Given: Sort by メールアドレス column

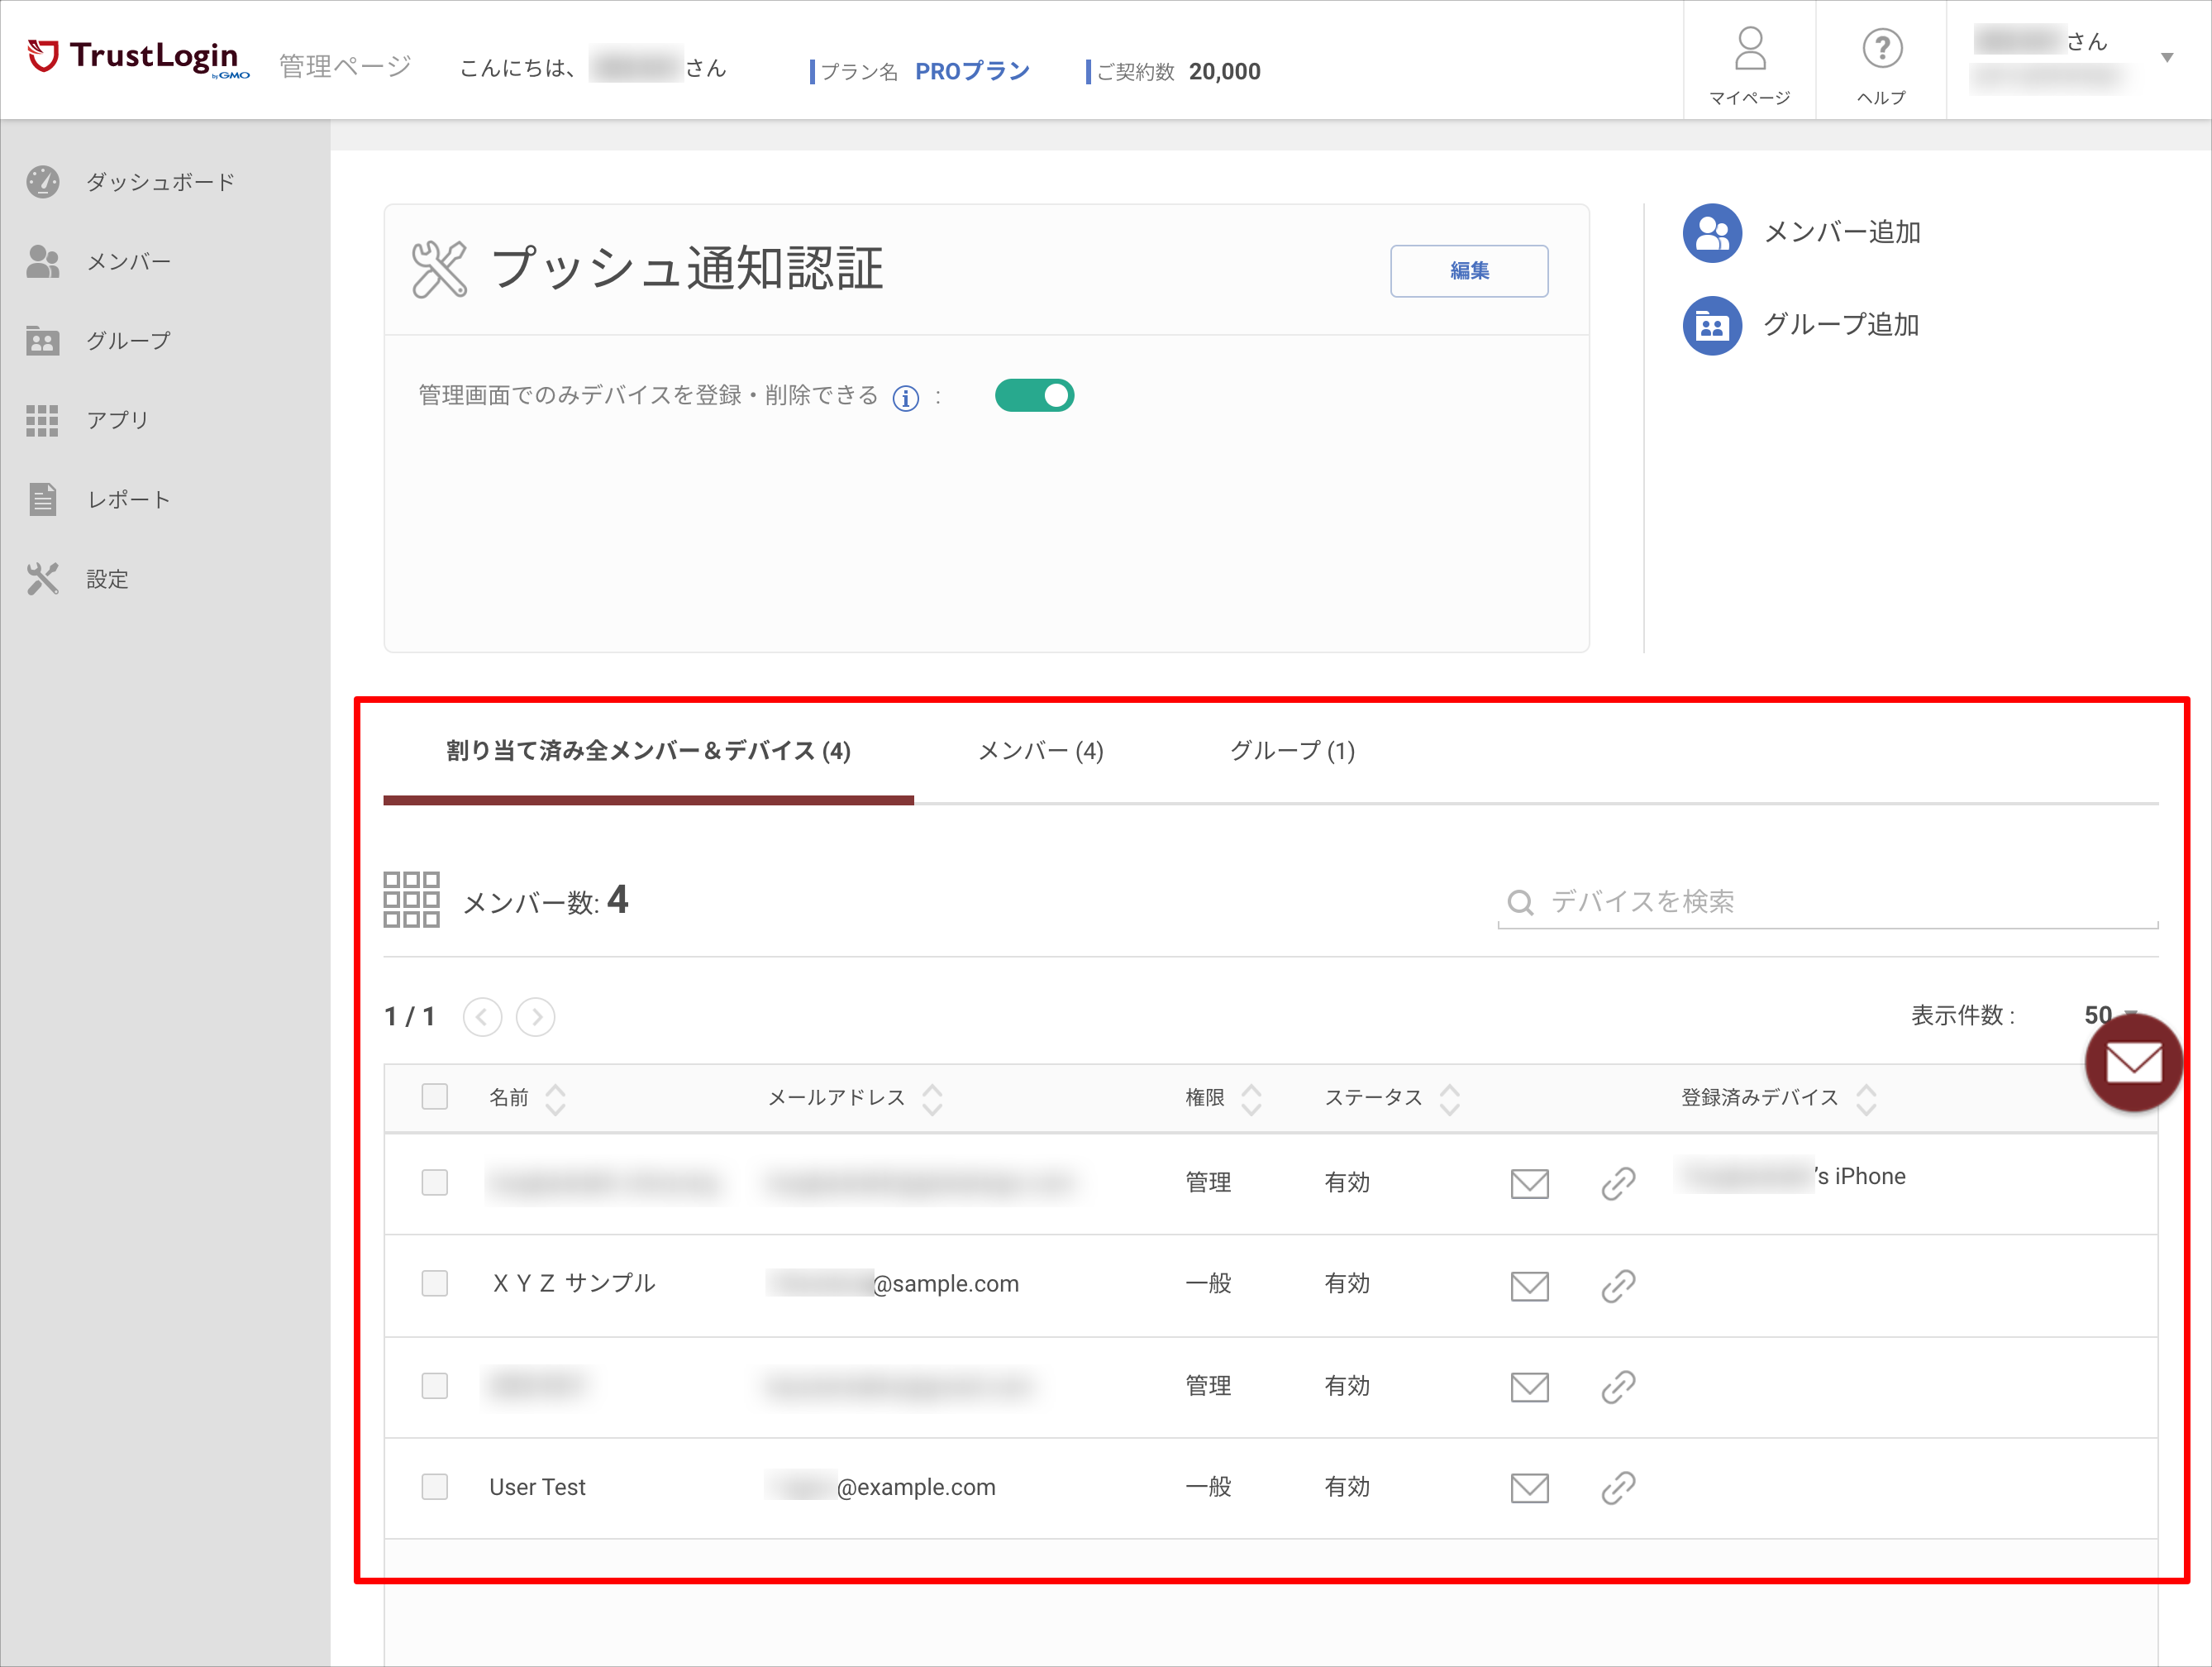Looking at the screenshot, I should pyautogui.click(x=932, y=1100).
